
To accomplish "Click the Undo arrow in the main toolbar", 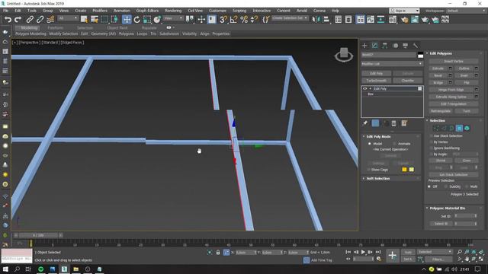I will [8, 20].
